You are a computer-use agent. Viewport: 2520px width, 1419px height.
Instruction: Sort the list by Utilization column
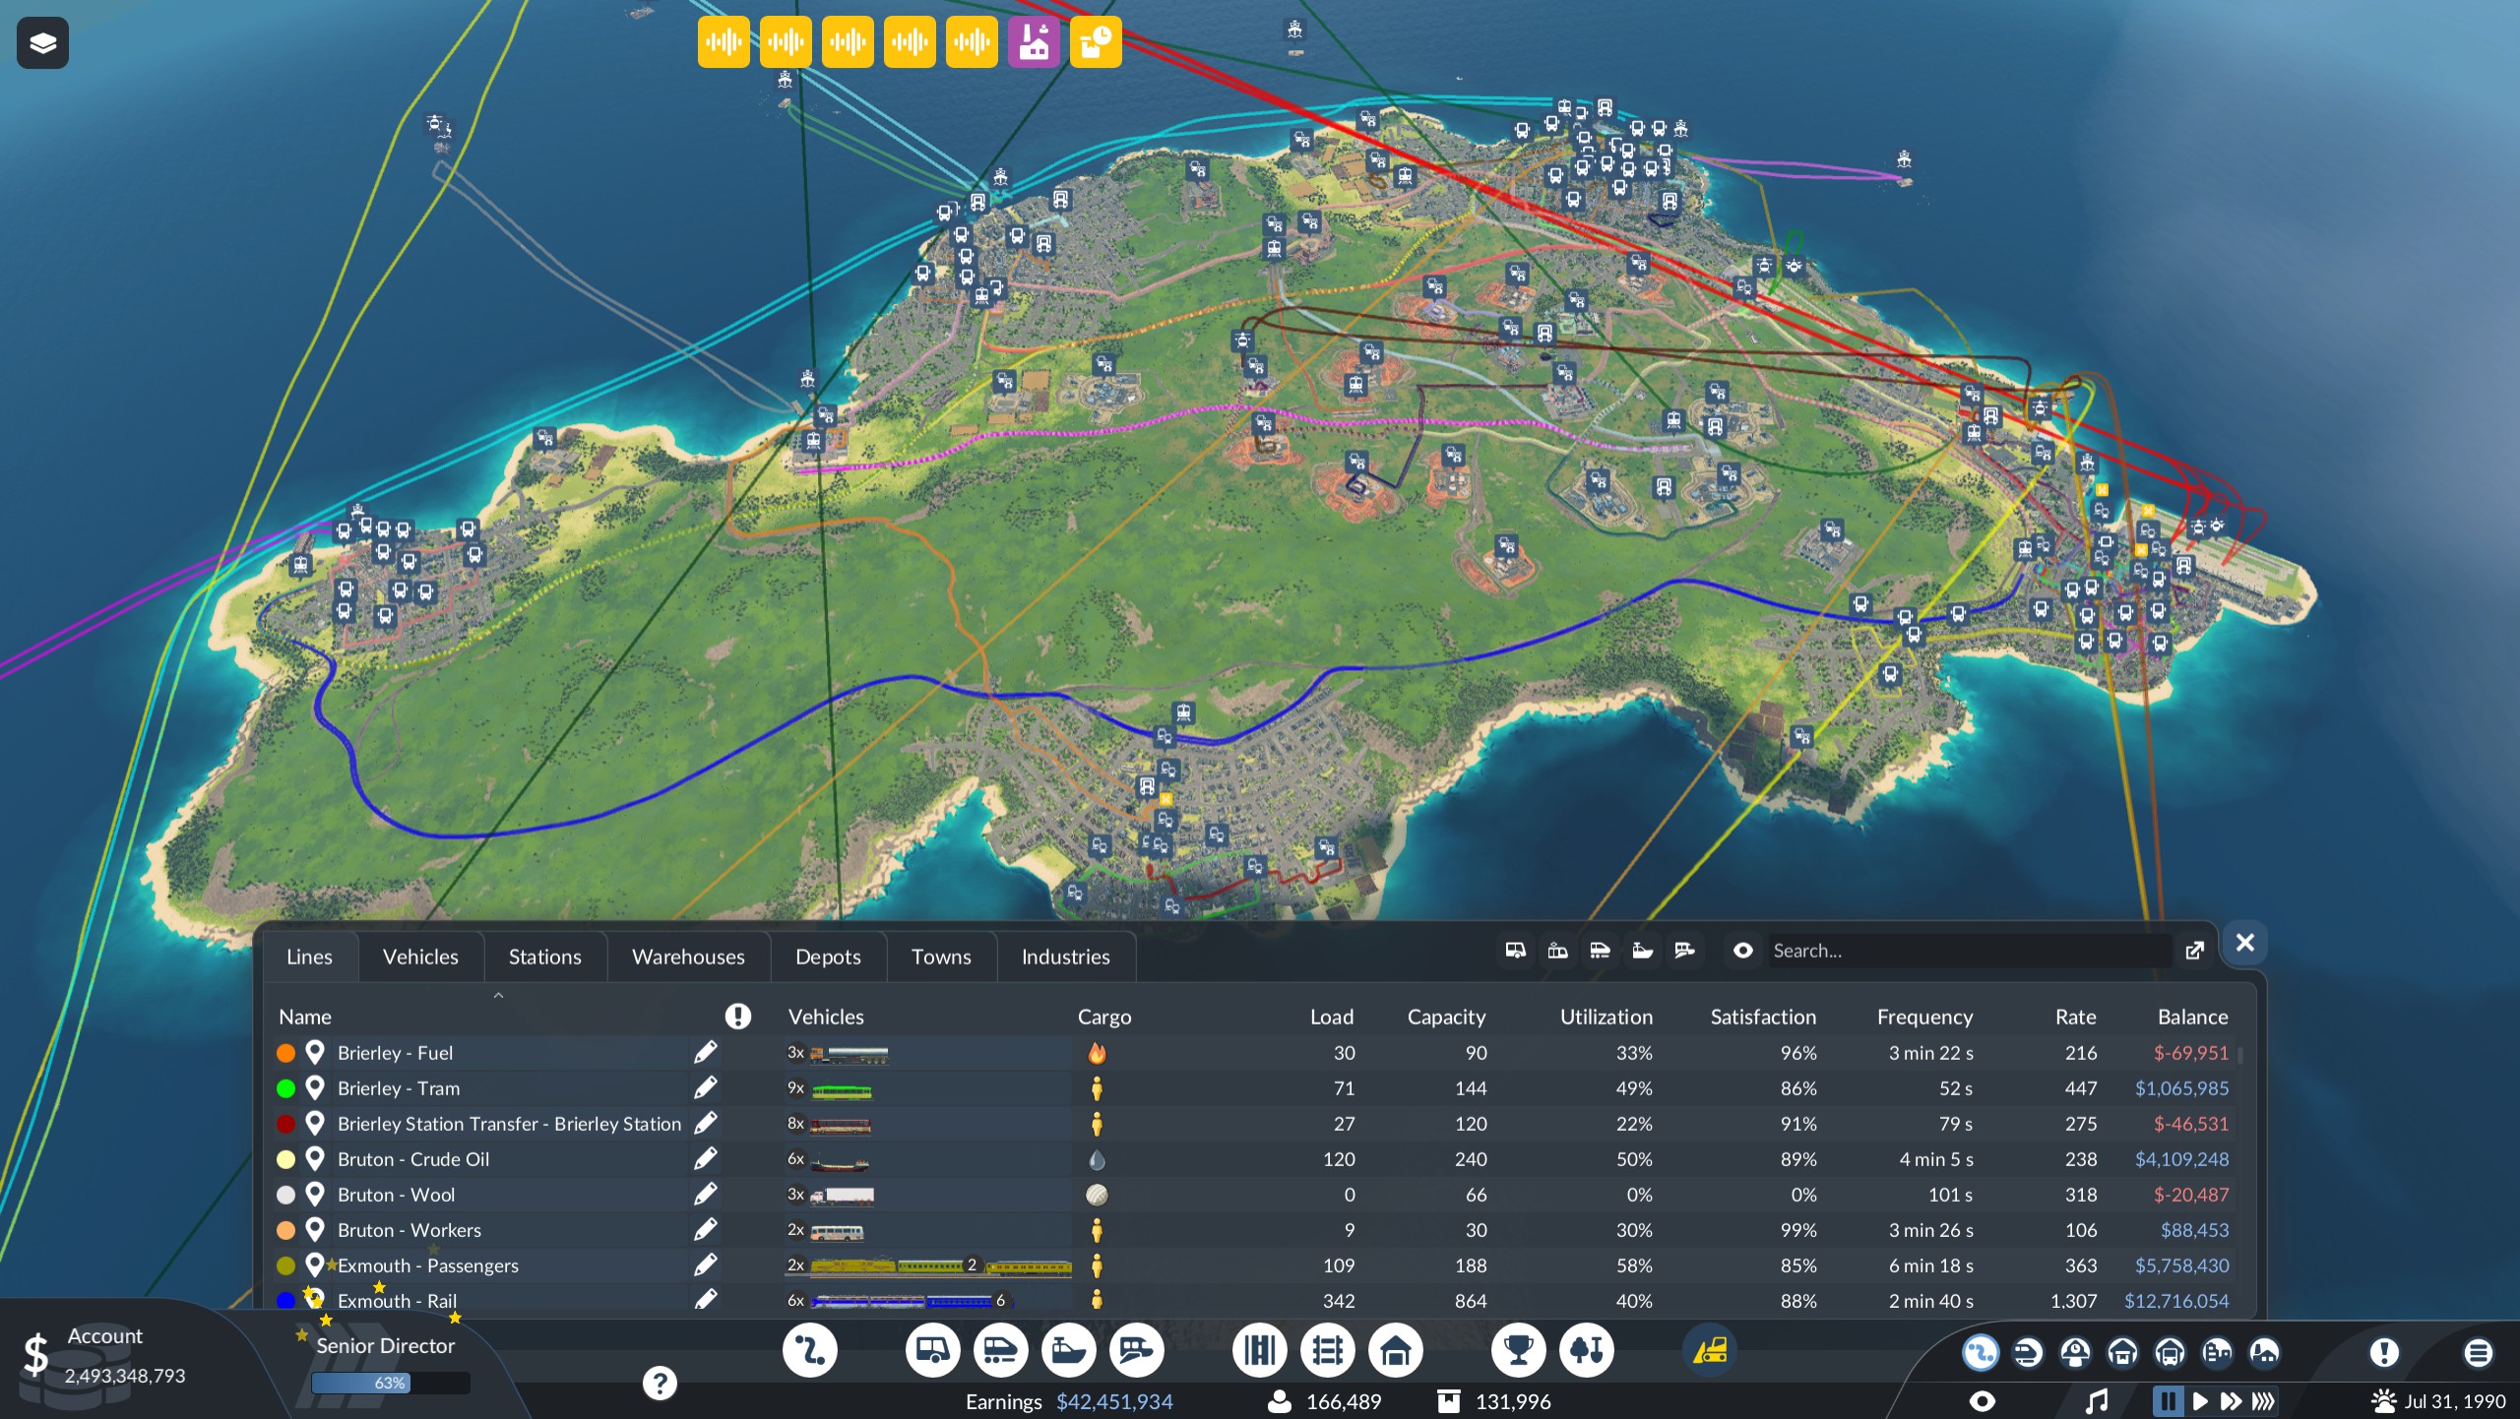click(x=1606, y=1017)
